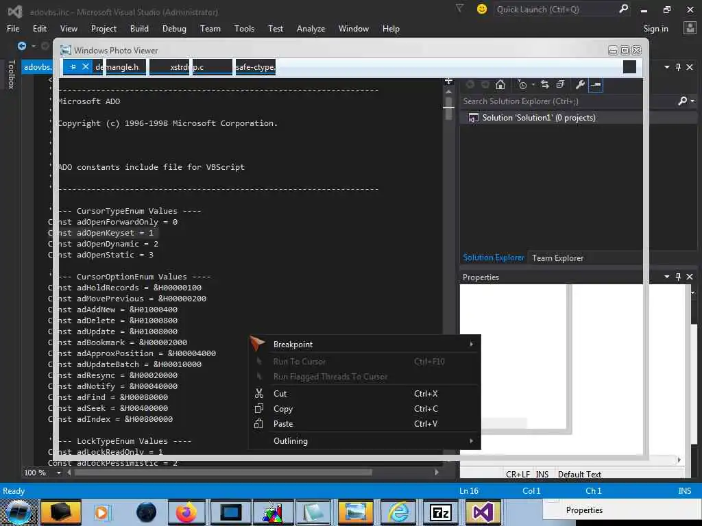Click the Copy icon in the context menu
The height and width of the screenshot is (526, 702).
point(258,408)
